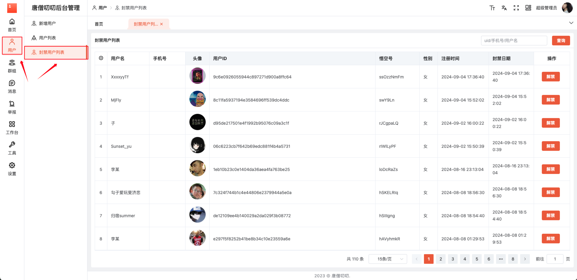Enter fullscreen using the expand arrows icon
The image size is (577, 280).
pos(516,8)
